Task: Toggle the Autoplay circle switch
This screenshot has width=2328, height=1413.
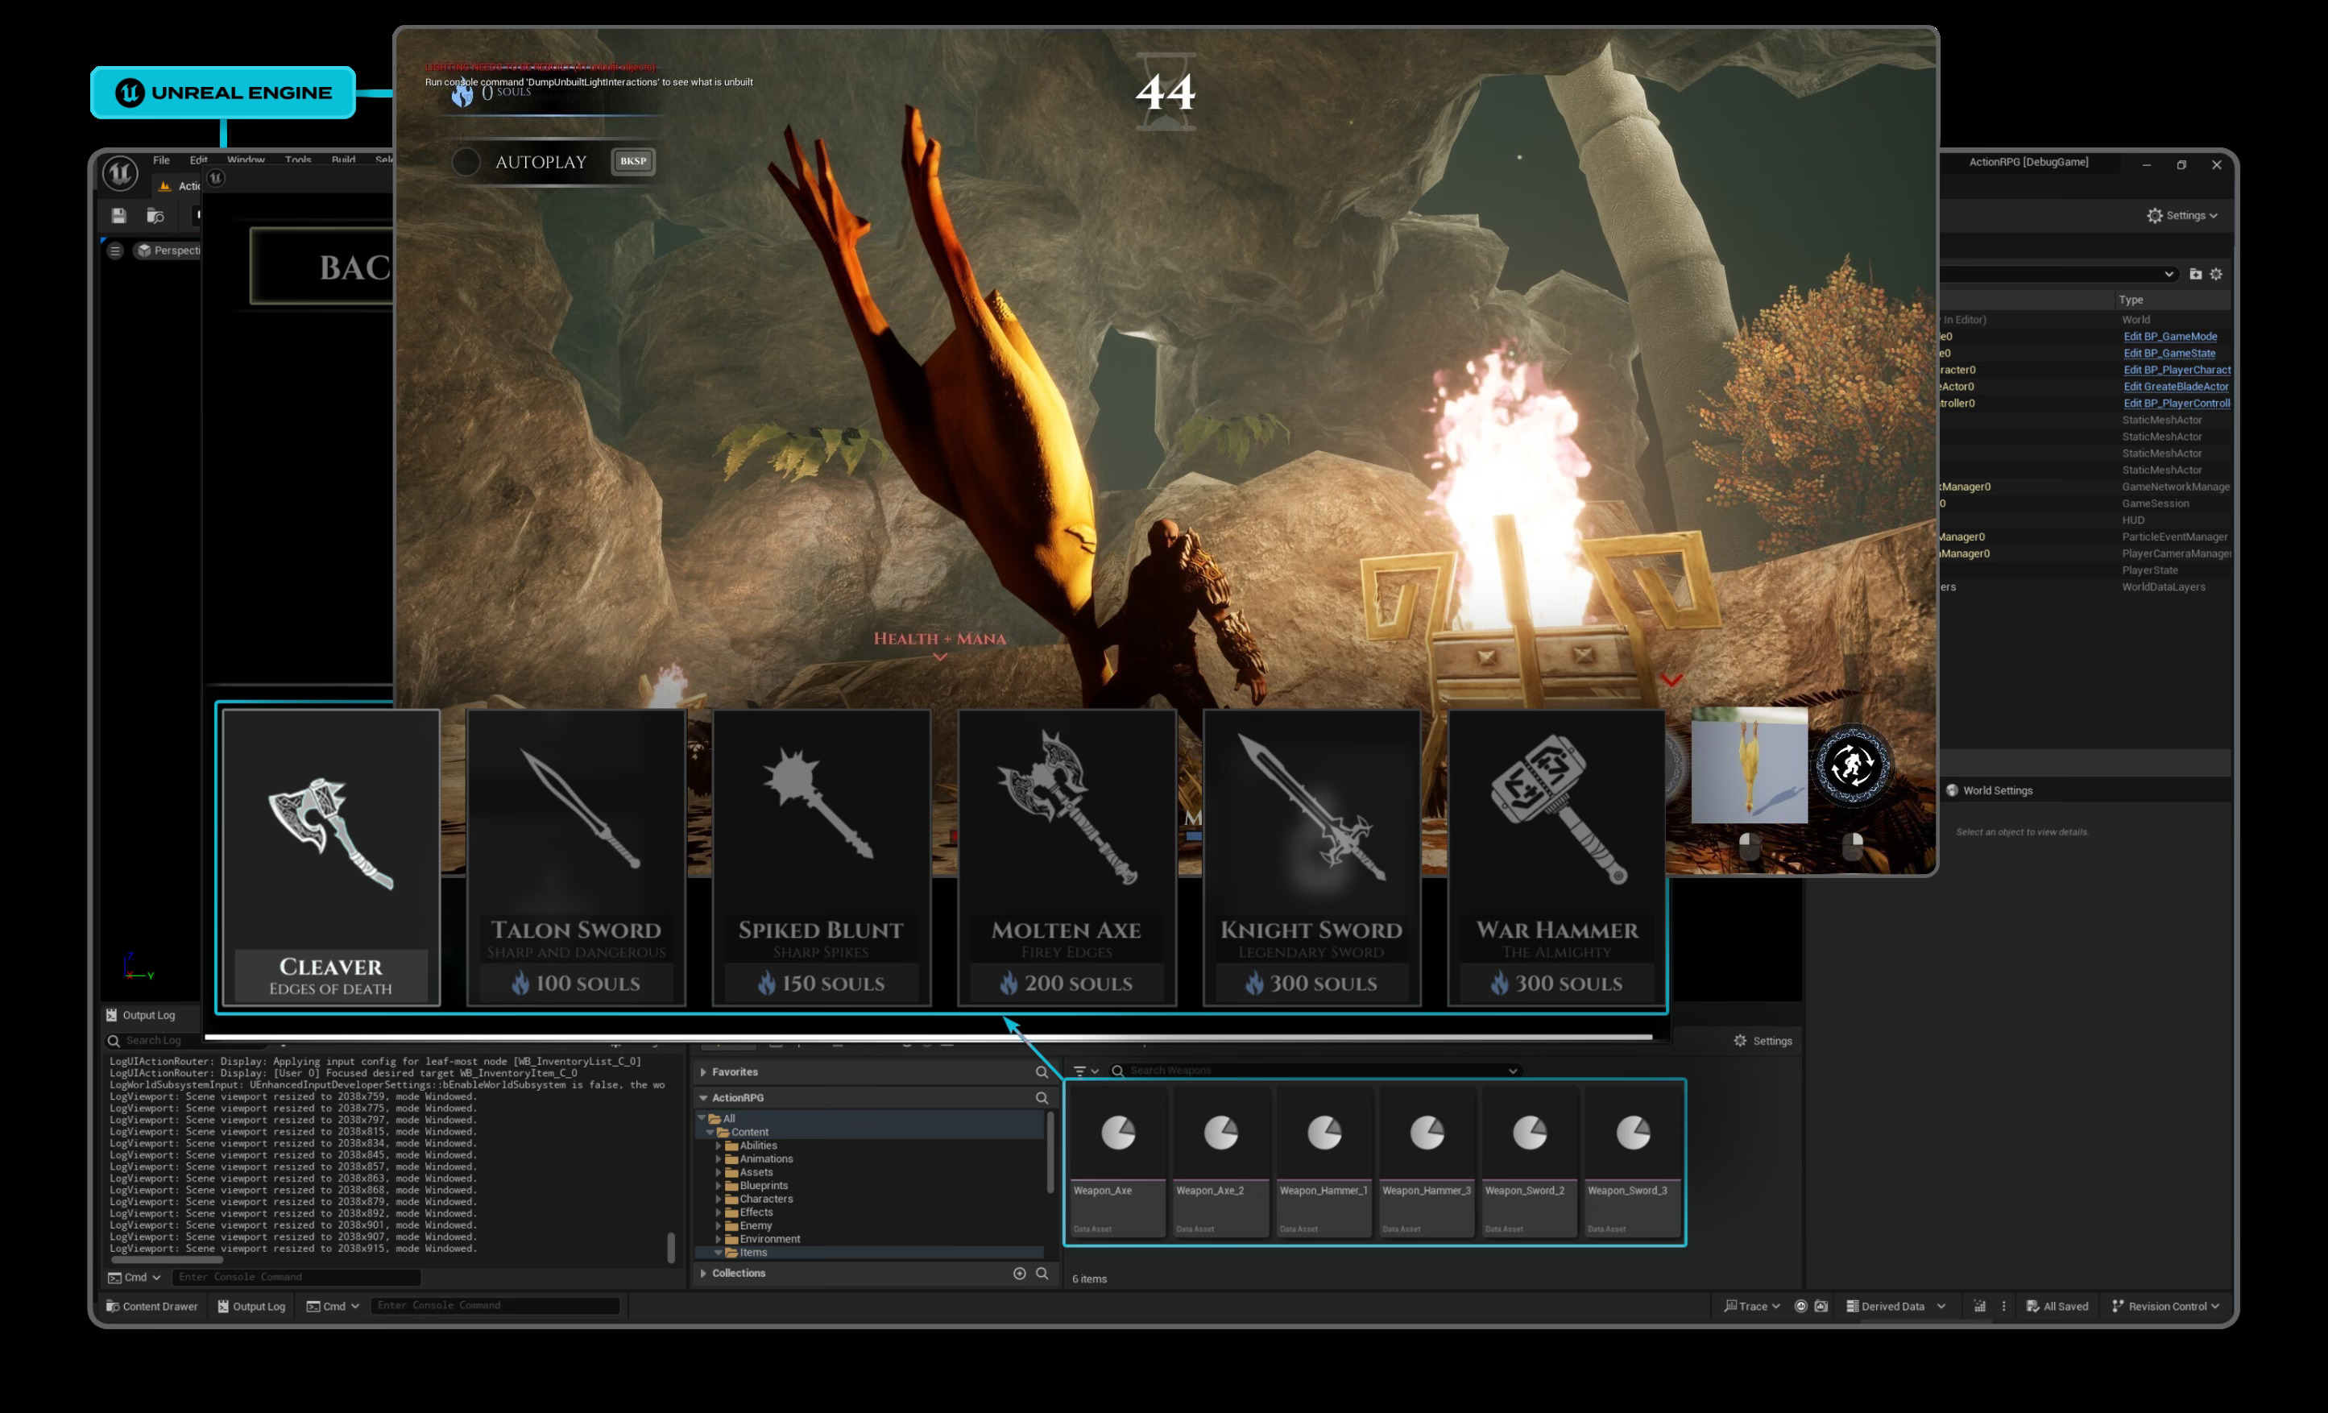Action: point(466,162)
